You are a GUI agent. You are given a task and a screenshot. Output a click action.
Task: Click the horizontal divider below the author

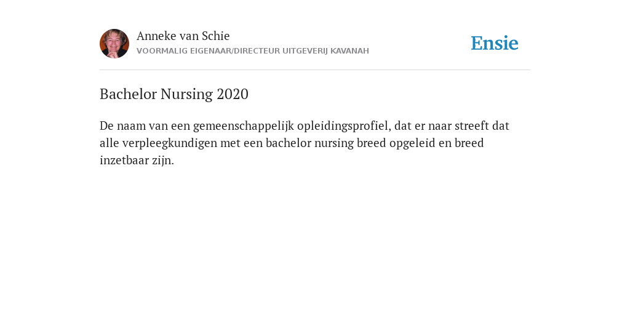pos(315,70)
